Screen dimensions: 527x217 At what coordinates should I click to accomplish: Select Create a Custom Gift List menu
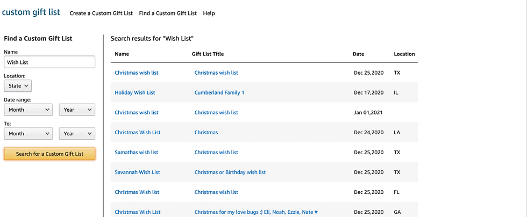tap(101, 13)
